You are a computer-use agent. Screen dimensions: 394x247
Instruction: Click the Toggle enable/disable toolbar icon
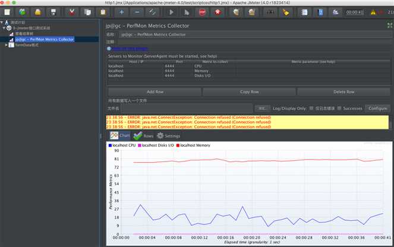[152, 12]
